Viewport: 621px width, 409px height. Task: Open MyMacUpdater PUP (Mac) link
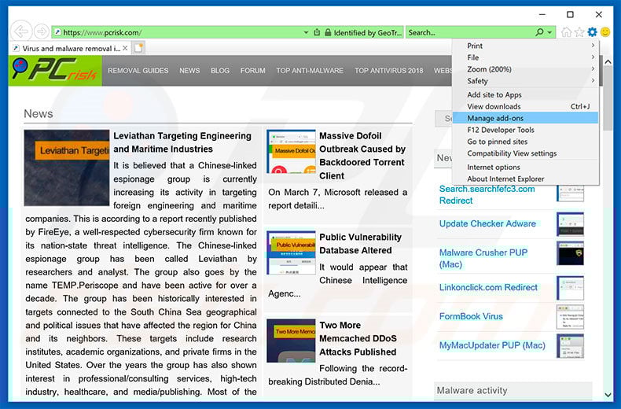(x=492, y=345)
